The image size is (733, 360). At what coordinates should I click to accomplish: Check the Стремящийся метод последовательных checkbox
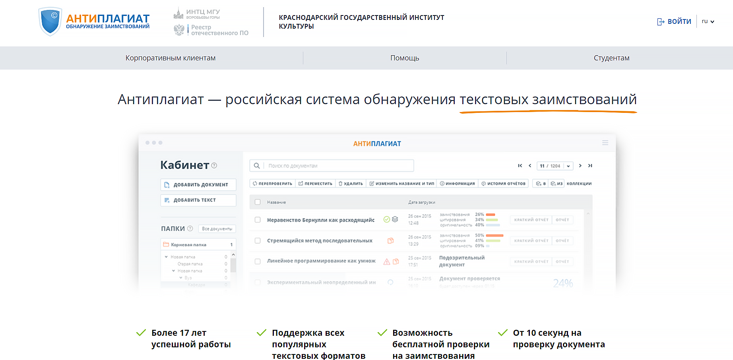pyautogui.click(x=258, y=241)
